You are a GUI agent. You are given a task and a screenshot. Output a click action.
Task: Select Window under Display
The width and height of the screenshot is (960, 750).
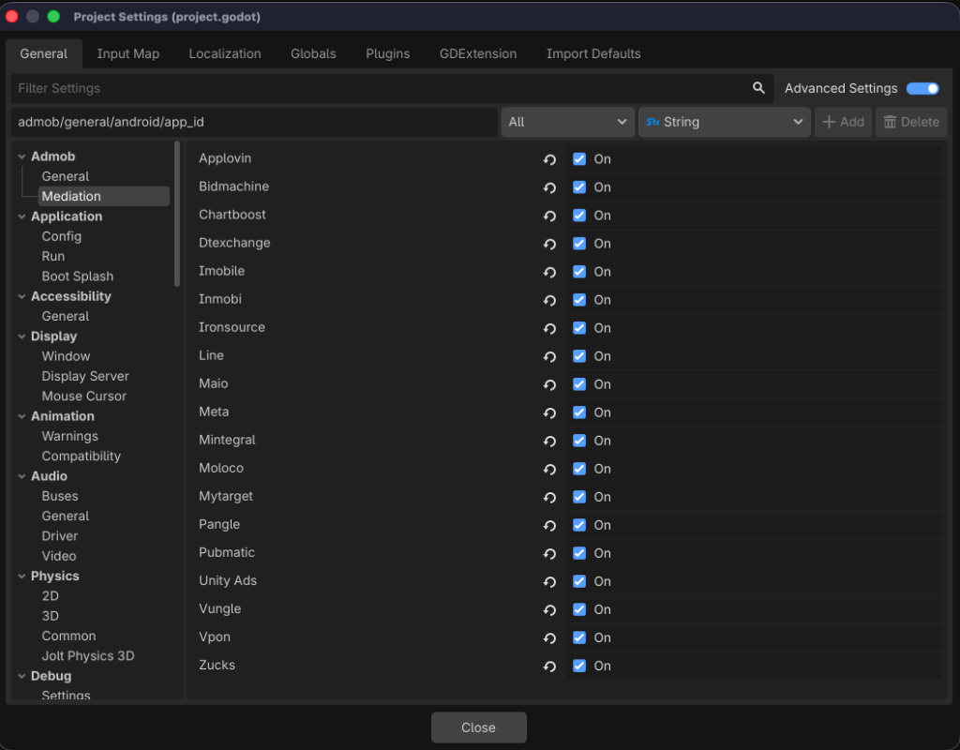pyautogui.click(x=66, y=356)
